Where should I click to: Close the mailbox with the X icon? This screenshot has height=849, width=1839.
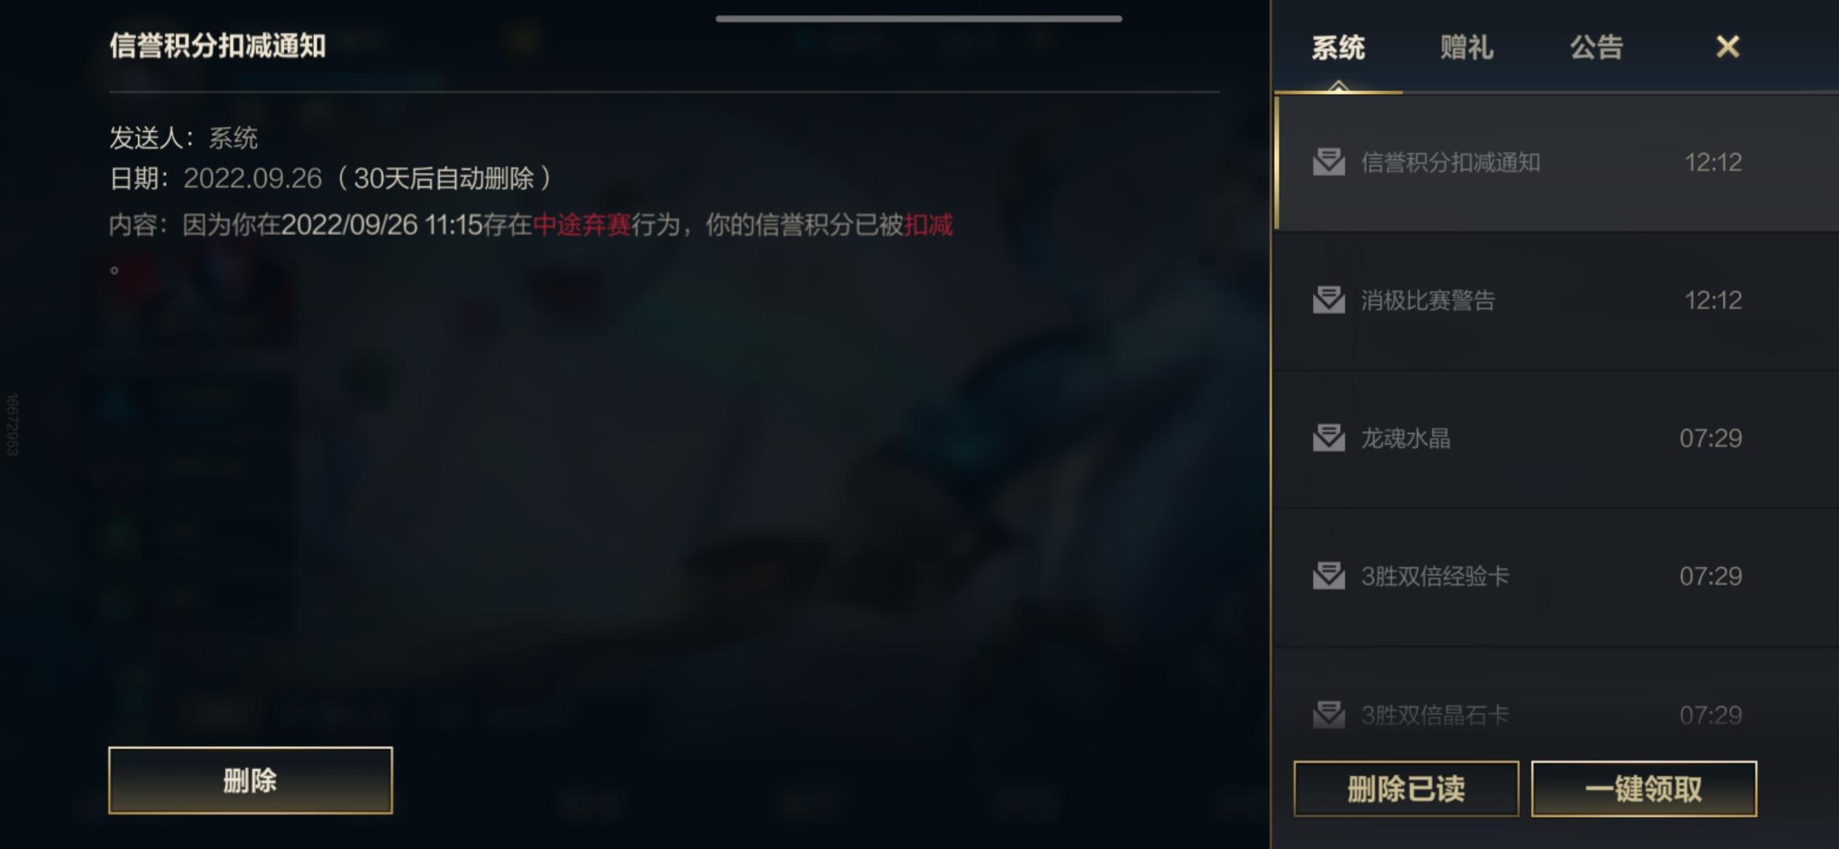pos(1727,46)
